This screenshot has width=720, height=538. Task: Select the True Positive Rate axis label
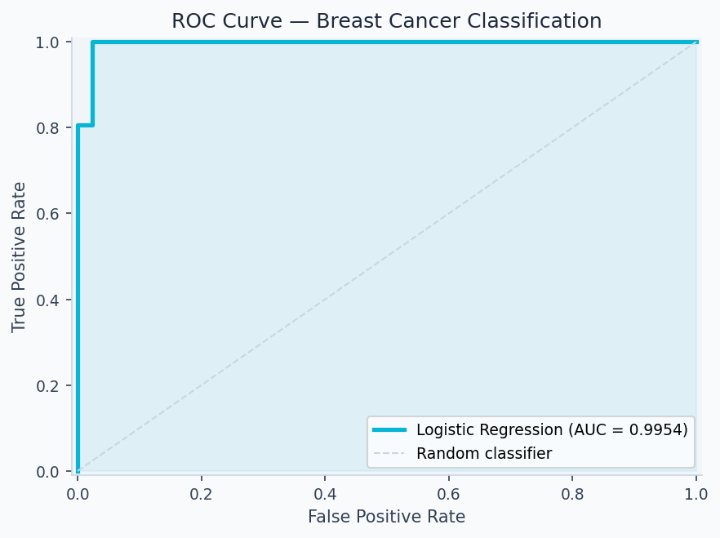point(20,256)
